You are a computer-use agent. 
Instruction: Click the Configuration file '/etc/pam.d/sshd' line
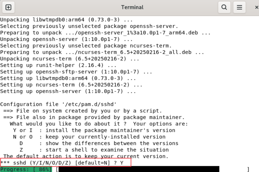[x=58, y=104]
